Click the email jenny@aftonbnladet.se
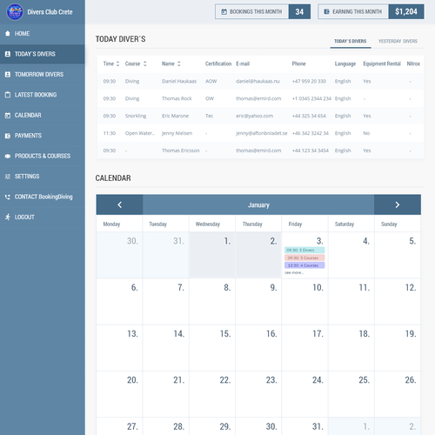Image resolution: width=435 pixels, height=435 pixels. 262,133
